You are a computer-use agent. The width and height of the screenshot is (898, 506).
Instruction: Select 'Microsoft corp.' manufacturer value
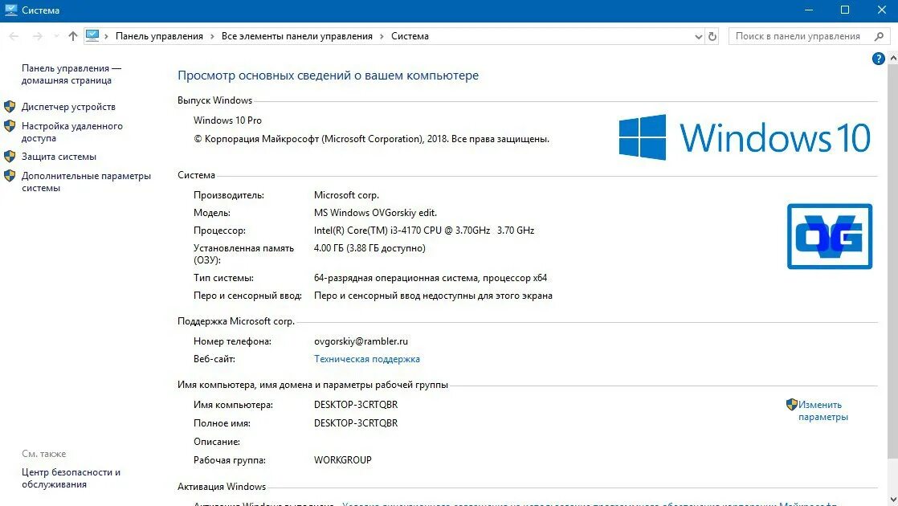(x=346, y=194)
